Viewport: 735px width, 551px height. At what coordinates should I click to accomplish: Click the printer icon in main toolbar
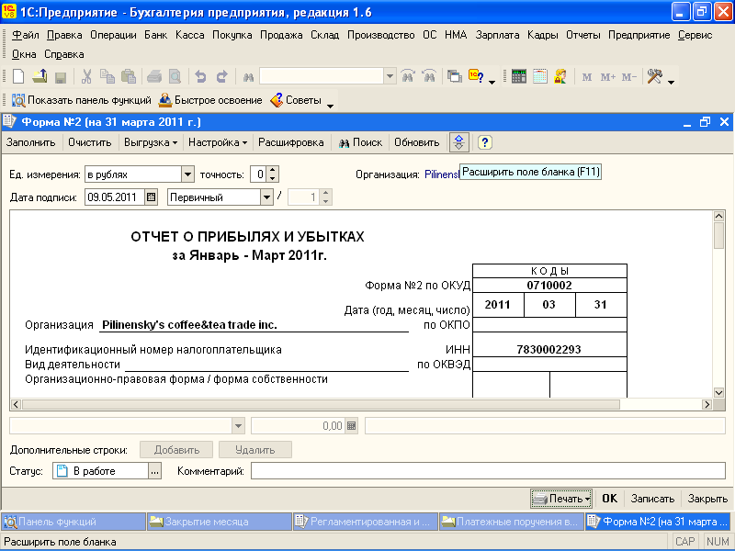(154, 76)
